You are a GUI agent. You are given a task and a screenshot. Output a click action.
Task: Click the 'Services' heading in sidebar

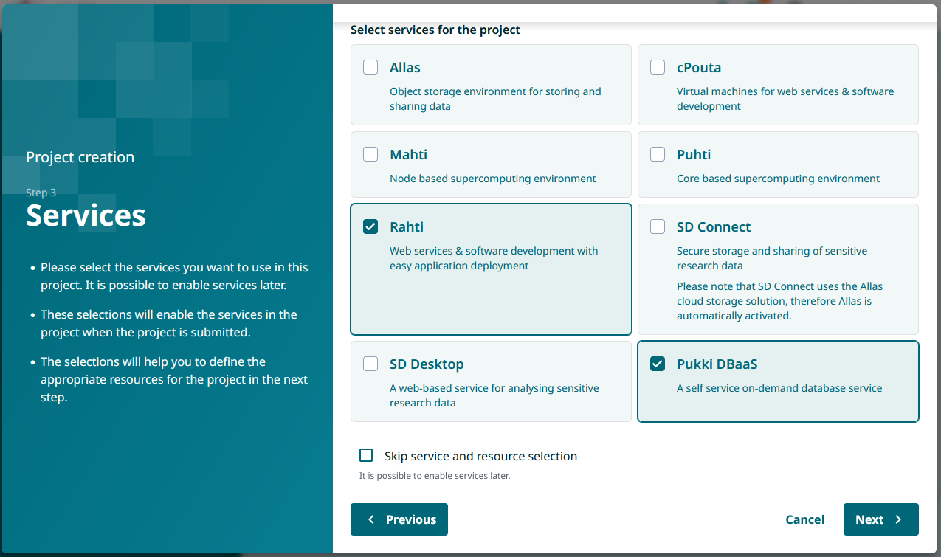tap(86, 215)
